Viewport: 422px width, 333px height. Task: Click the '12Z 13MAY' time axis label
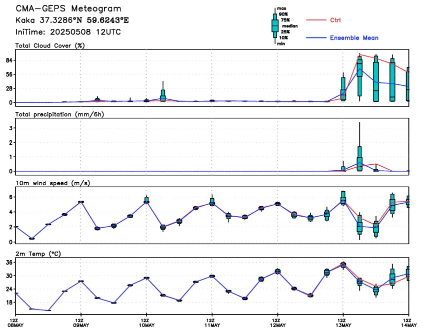[x=343, y=323]
